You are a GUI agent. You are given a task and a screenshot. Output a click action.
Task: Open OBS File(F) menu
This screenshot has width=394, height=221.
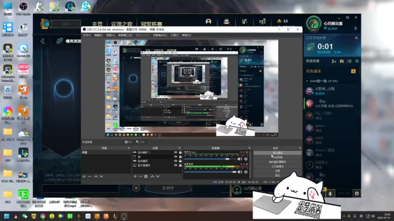(87, 35)
